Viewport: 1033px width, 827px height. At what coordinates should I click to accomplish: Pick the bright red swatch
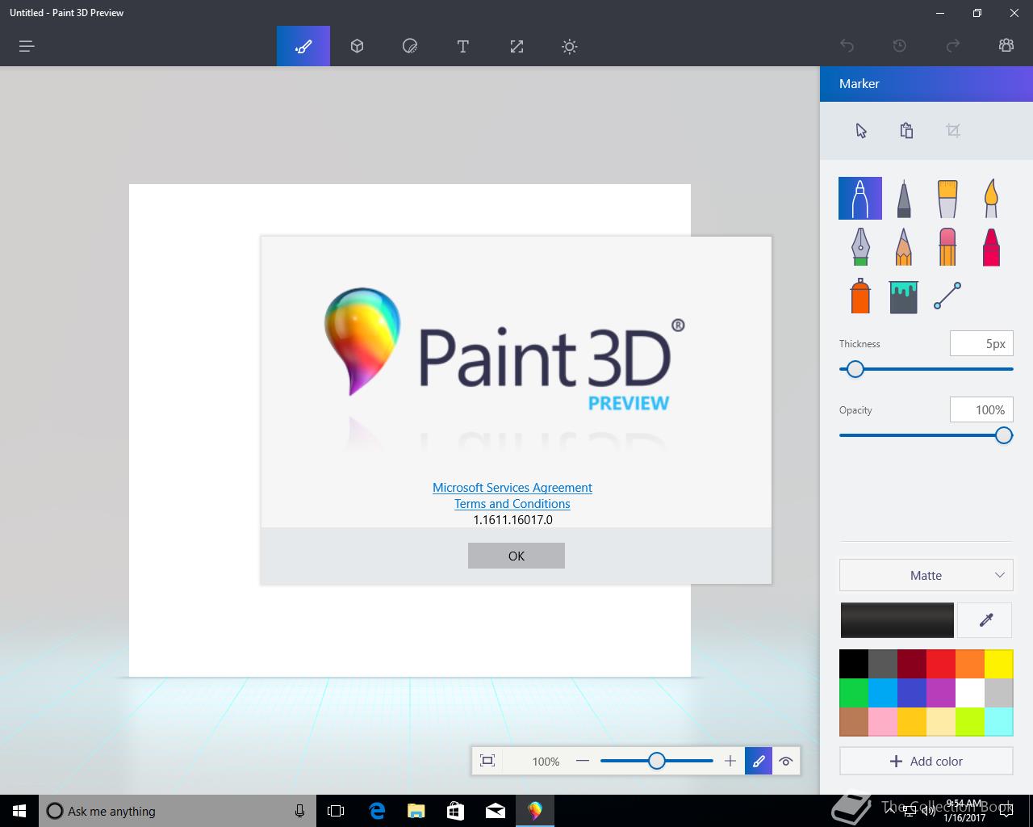point(941,664)
